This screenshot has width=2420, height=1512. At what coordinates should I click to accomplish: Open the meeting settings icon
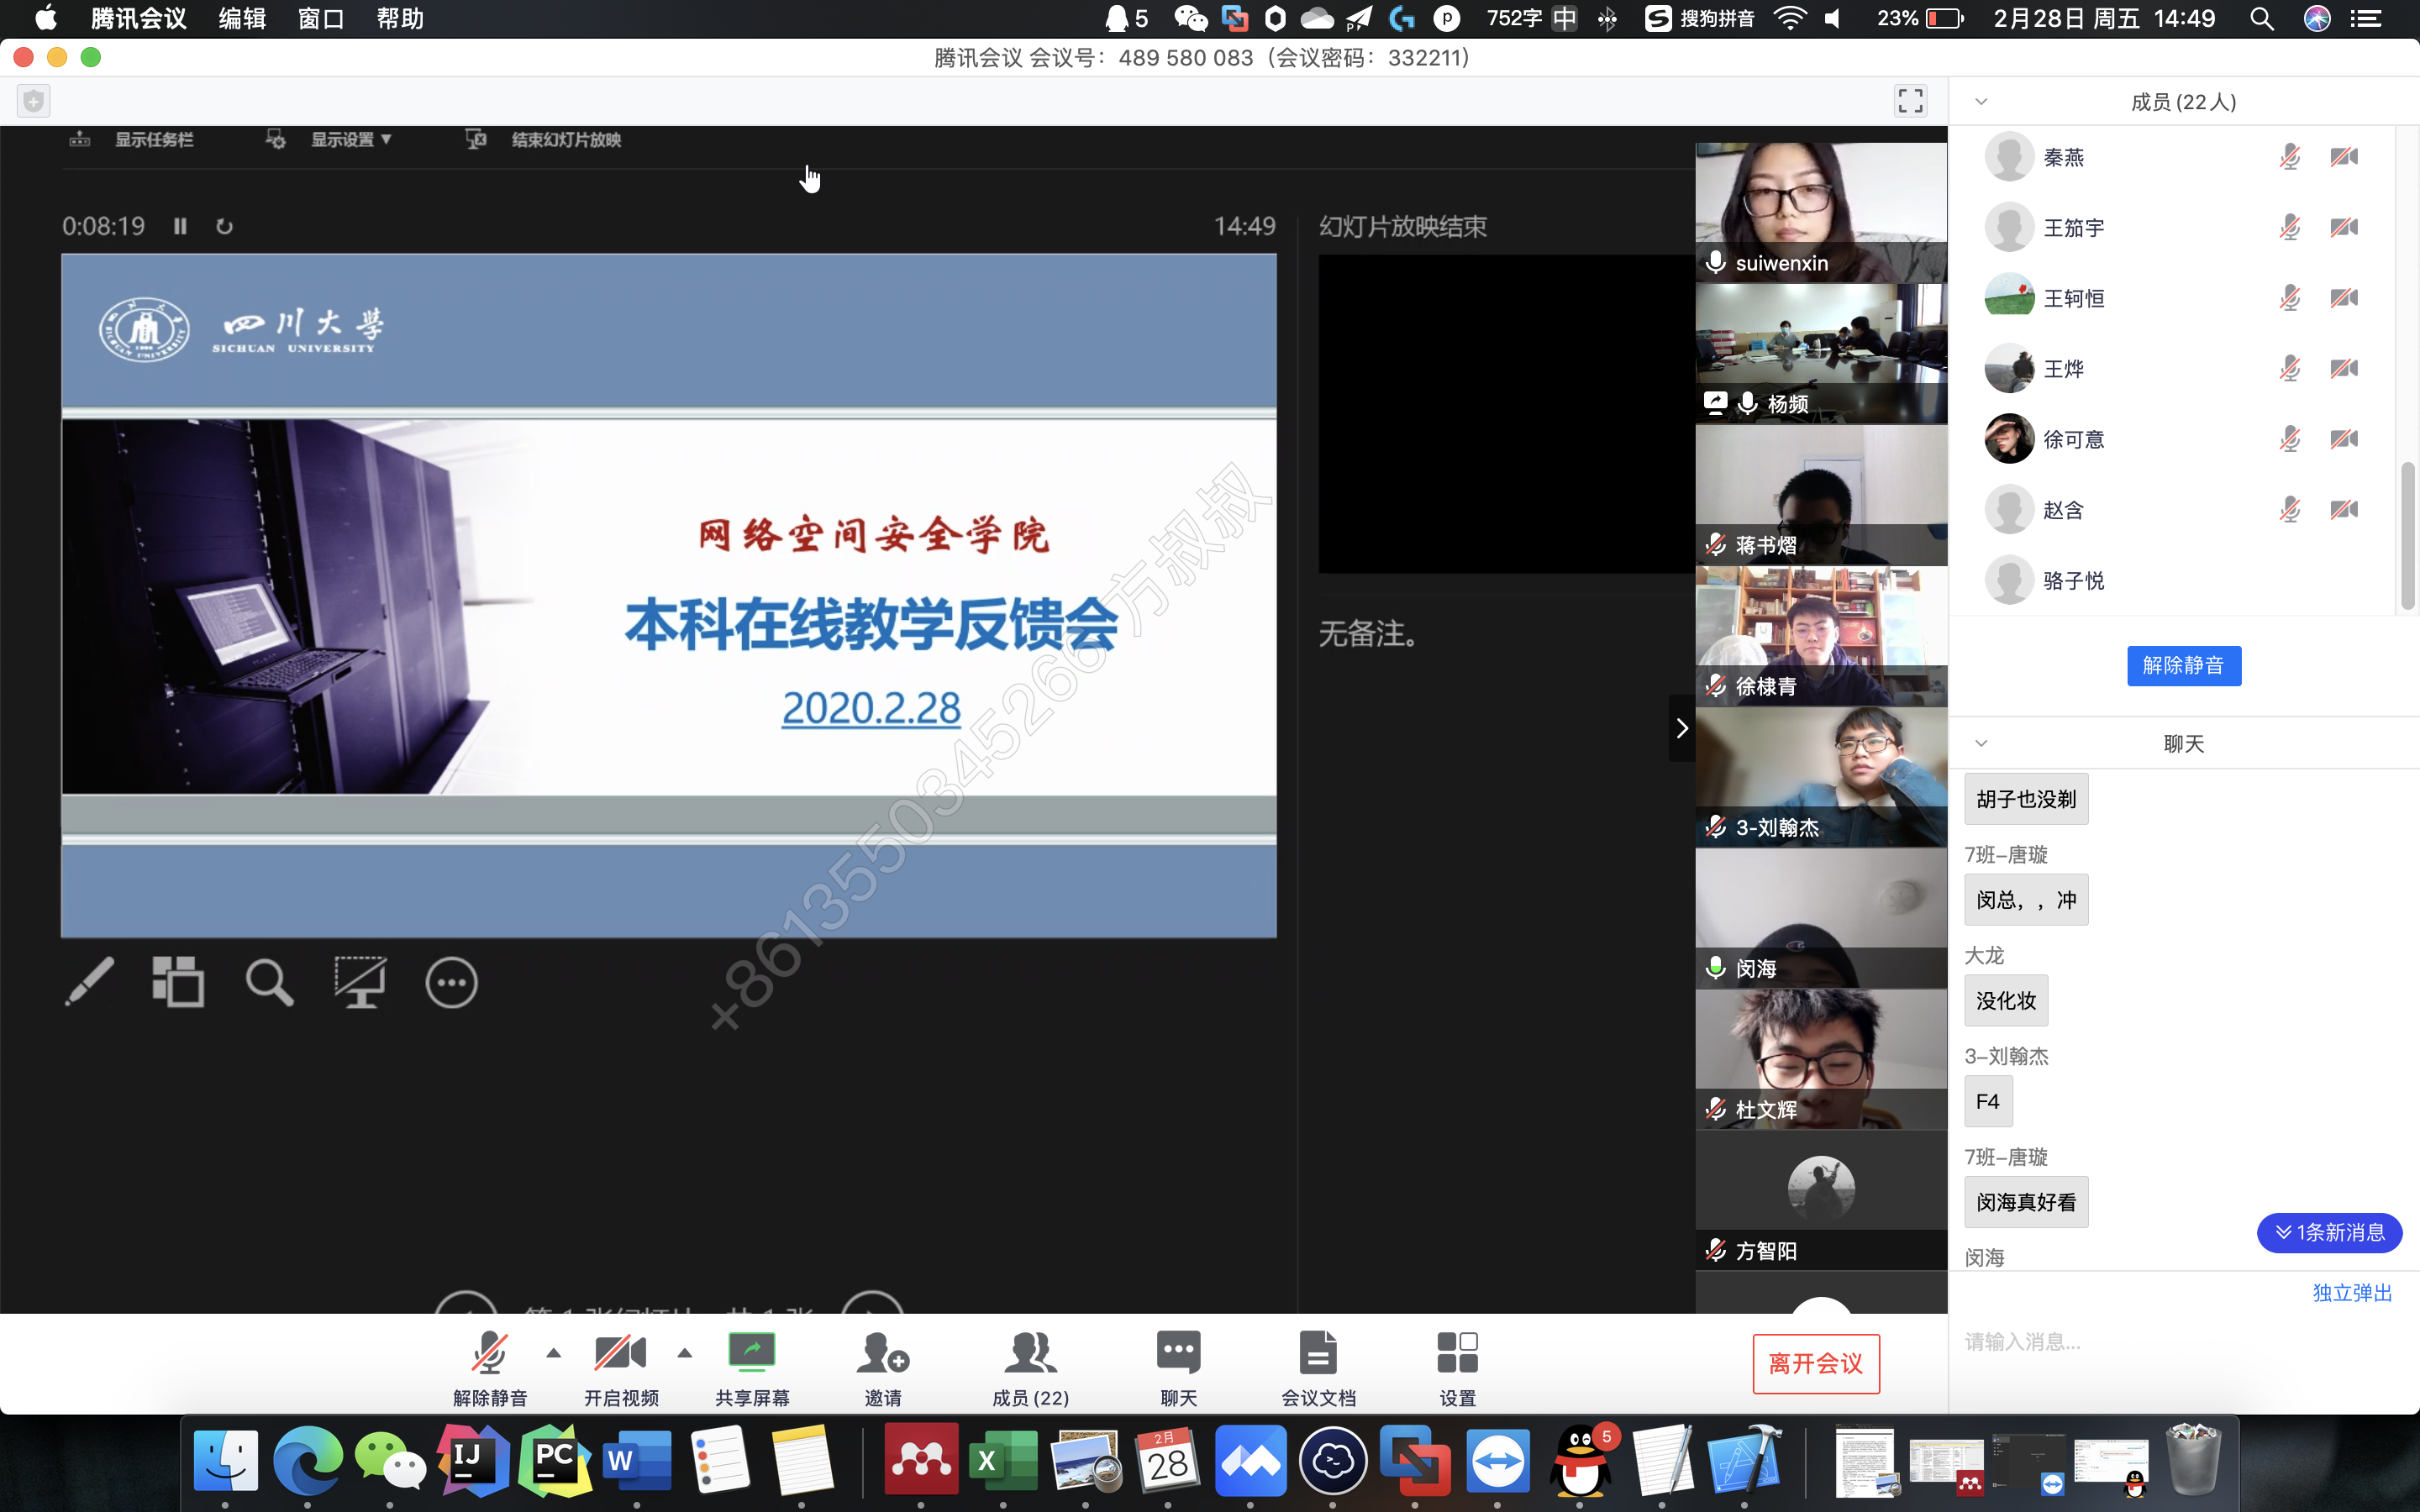1457,1353
